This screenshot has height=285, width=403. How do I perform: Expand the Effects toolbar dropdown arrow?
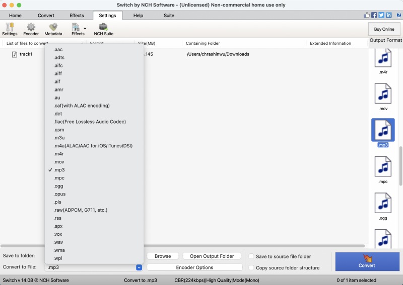click(85, 29)
